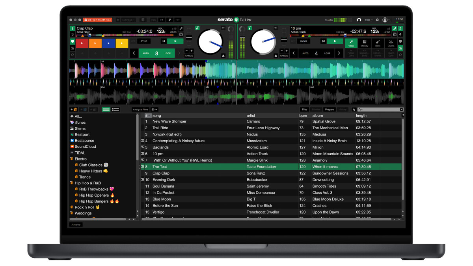Toggle off the active Vocal stem
The height and width of the screenshot is (266, 473).
coord(352,44)
